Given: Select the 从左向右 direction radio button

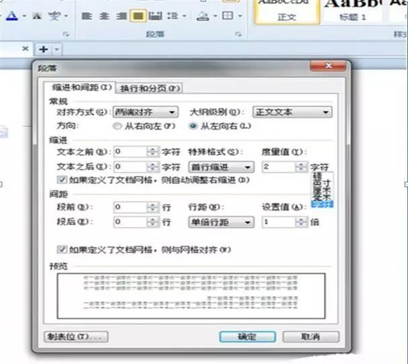Looking at the screenshot, I should (193, 126).
